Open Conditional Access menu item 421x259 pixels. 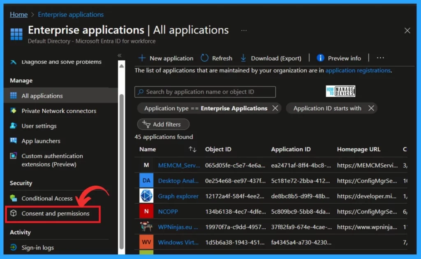47,198
